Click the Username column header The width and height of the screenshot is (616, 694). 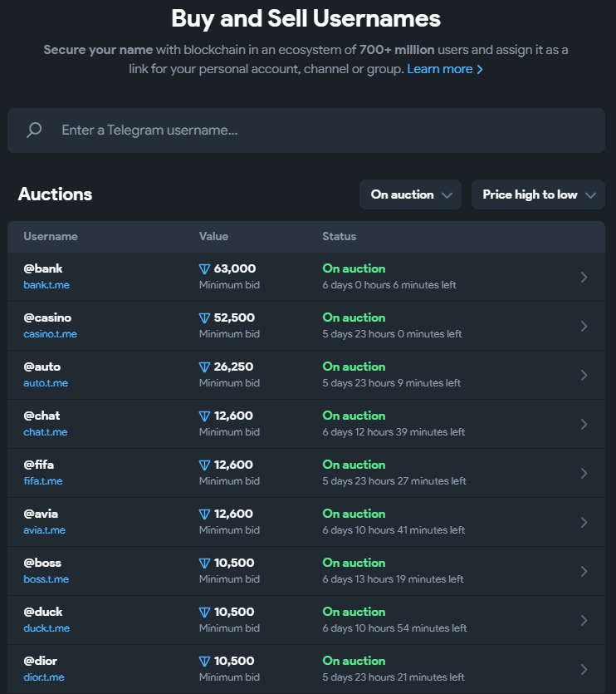click(51, 237)
